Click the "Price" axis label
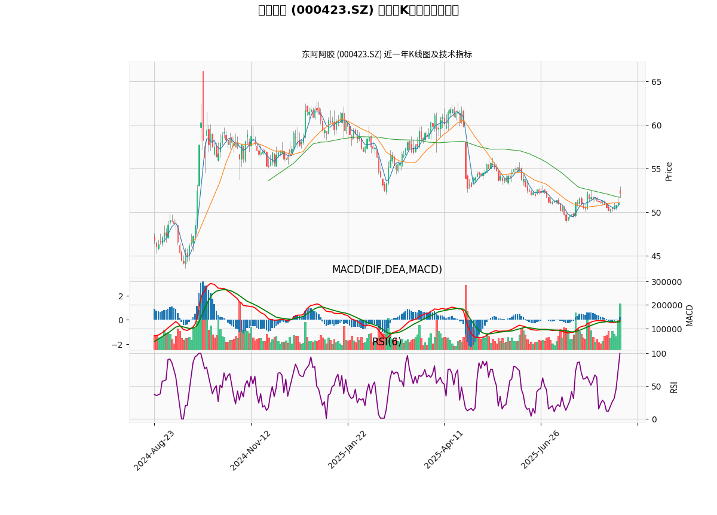This screenshot has height=515, width=717. 669,171
